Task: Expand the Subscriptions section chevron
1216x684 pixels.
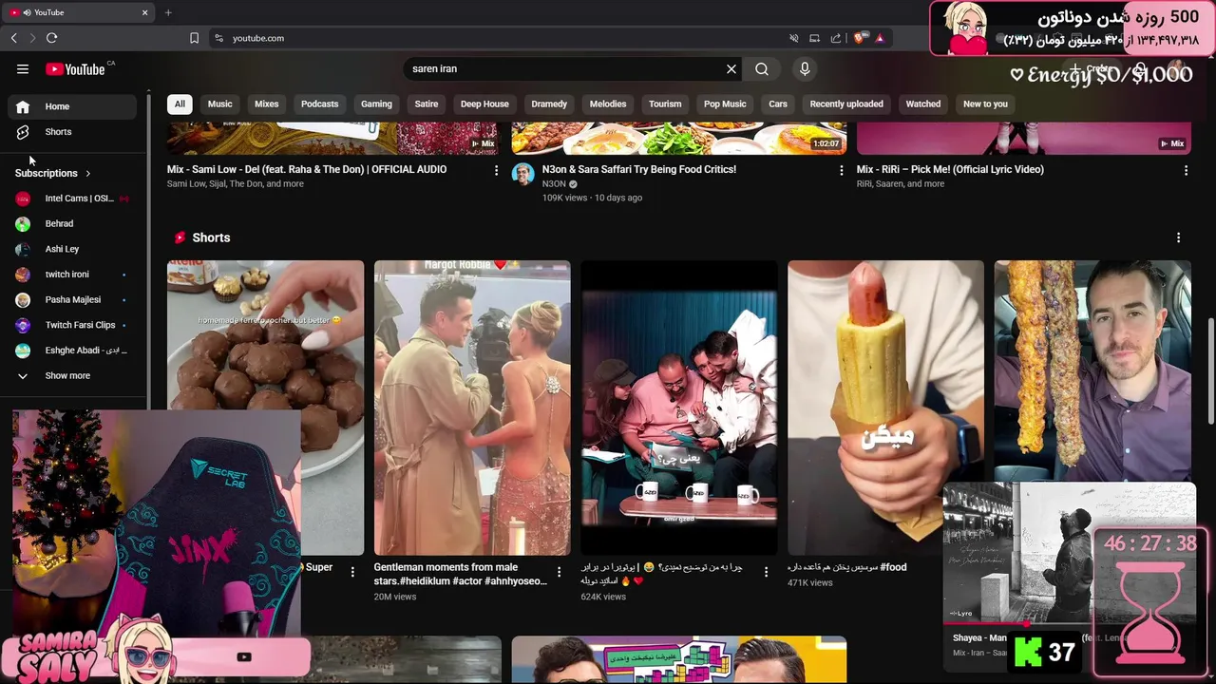Action: click(87, 174)
